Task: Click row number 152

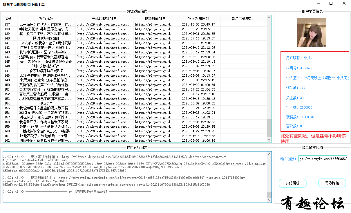Action: coord(8,94)
